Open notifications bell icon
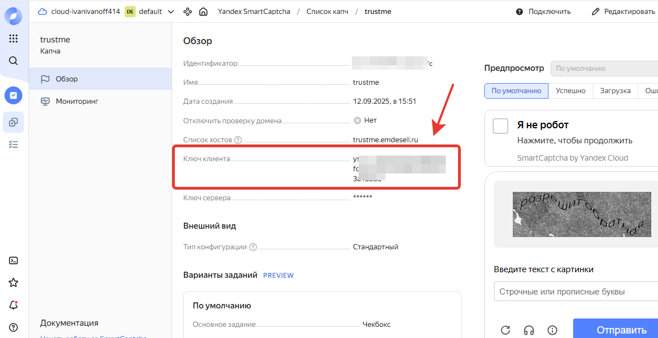The width and height of the screenshot is (658, 338). 13,305
